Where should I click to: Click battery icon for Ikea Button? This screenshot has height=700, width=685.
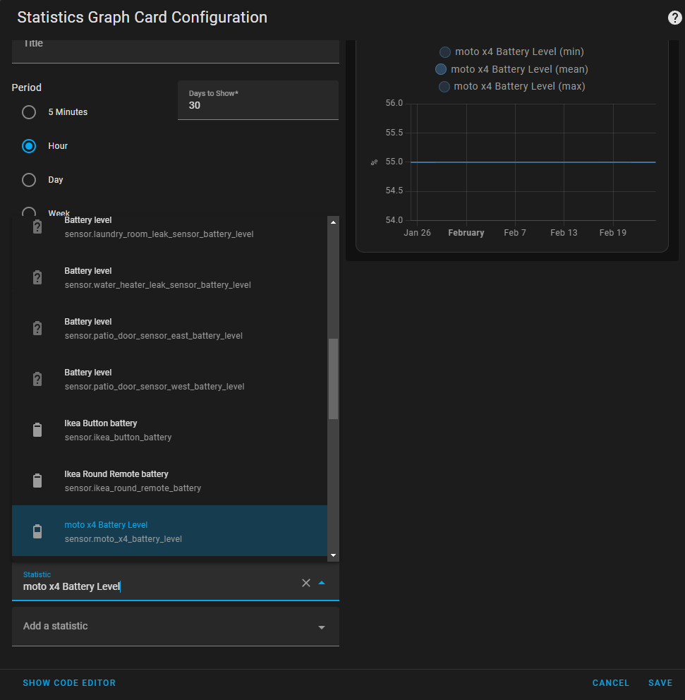click(x=37, y=430)
